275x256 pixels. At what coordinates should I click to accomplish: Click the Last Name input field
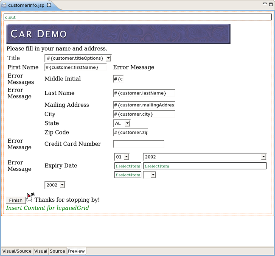coord(144,93)
